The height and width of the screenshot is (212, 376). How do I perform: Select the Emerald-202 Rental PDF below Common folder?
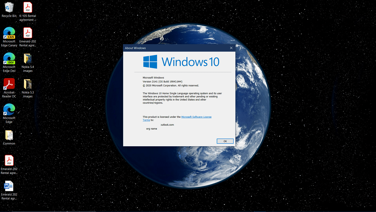tap(9, 164)
